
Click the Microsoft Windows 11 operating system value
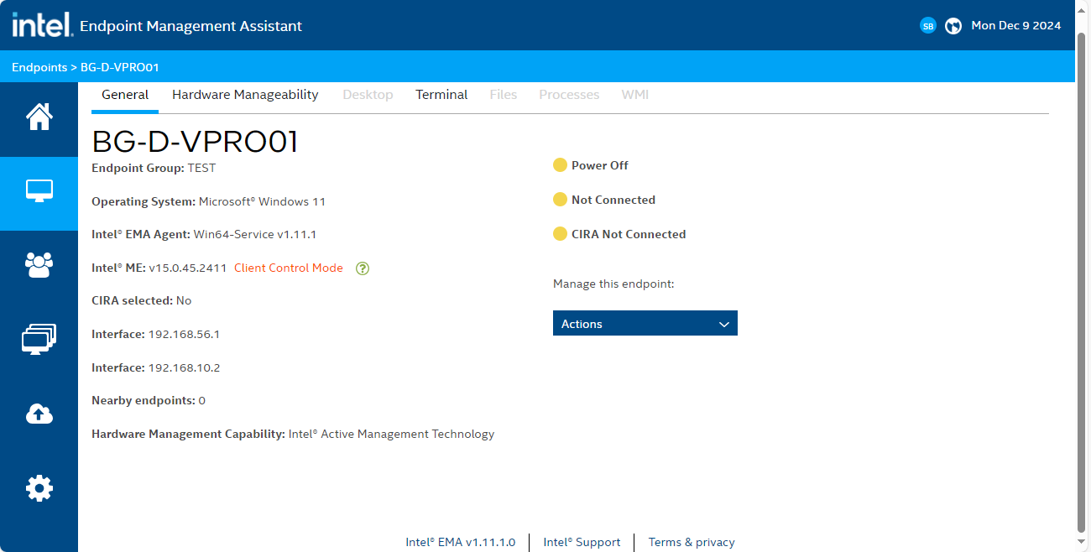click(262, 201)
